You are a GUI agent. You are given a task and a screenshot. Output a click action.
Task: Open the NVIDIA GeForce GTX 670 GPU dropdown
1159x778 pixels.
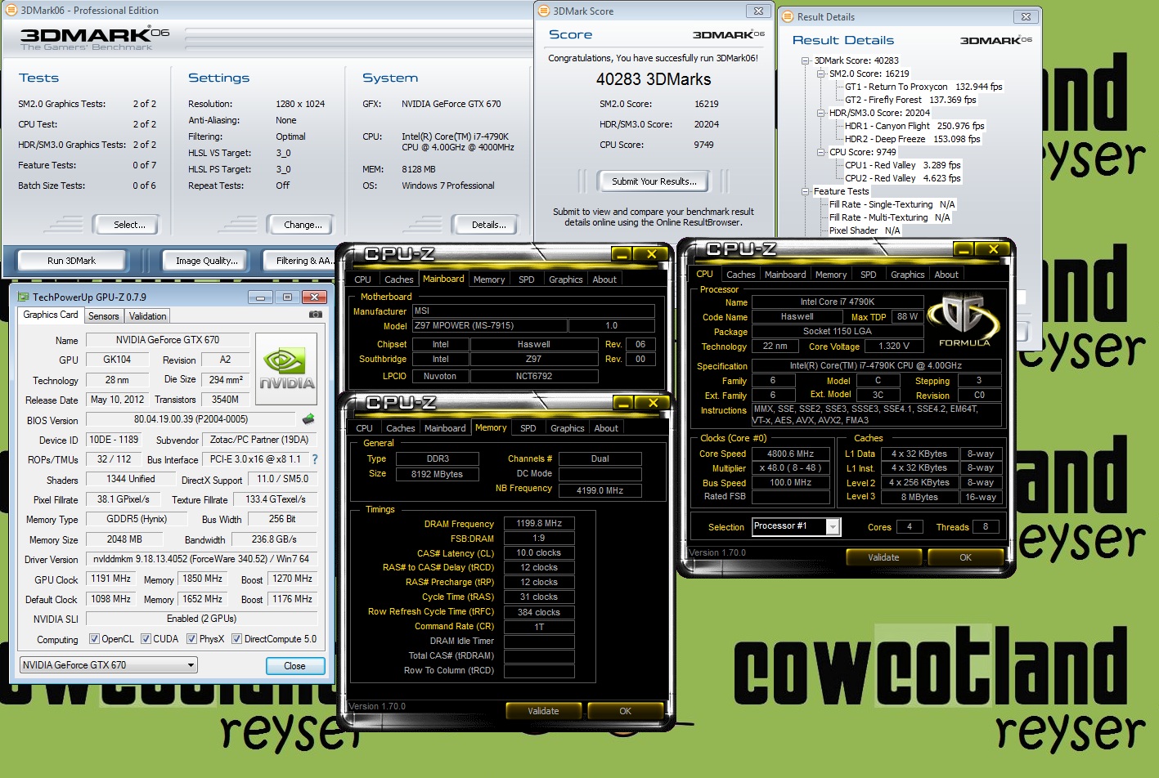pyautogui.click(x=108, y=665)
